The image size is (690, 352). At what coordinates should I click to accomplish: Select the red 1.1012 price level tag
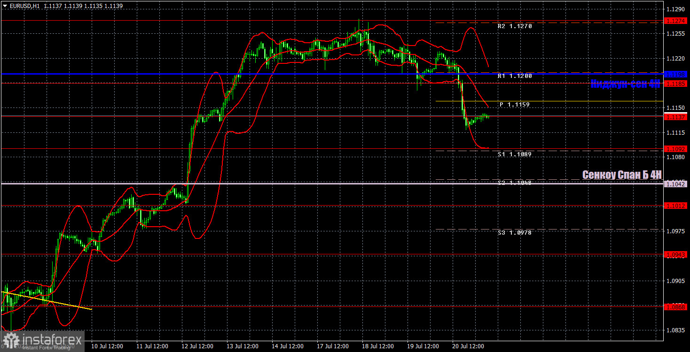click(676, 206)
